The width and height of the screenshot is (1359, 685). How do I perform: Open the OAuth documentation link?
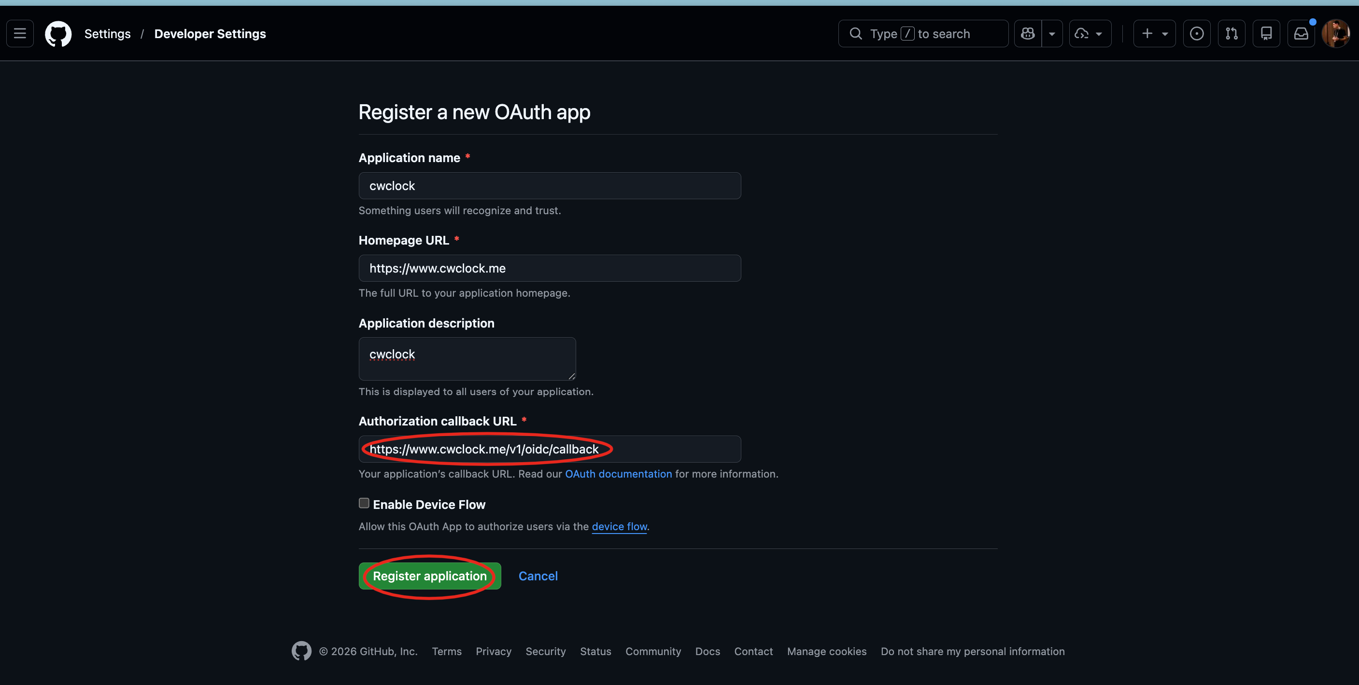(618, 474)
